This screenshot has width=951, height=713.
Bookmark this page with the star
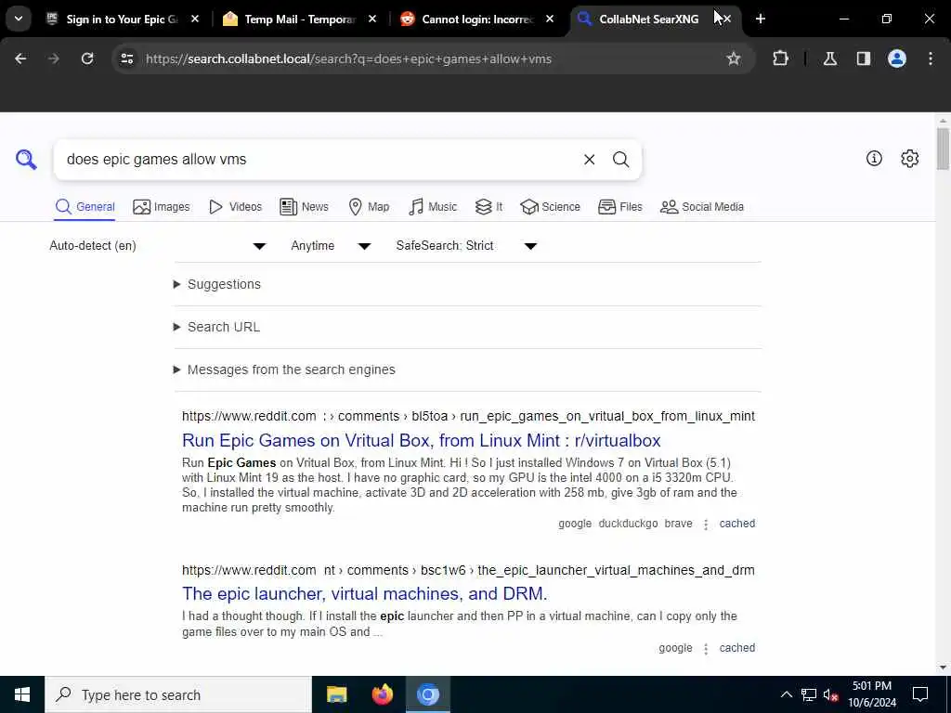click(x=734, y=58)
